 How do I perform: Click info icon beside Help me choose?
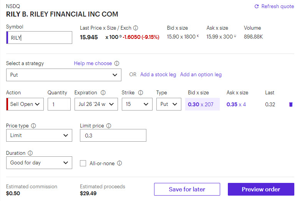click(x=117, y=64)
